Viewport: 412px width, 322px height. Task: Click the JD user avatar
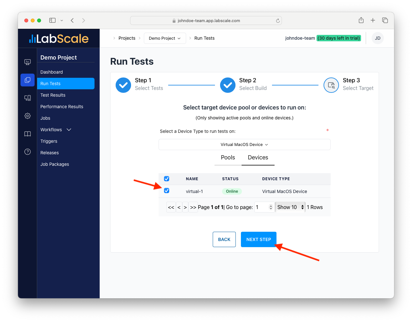378,38
